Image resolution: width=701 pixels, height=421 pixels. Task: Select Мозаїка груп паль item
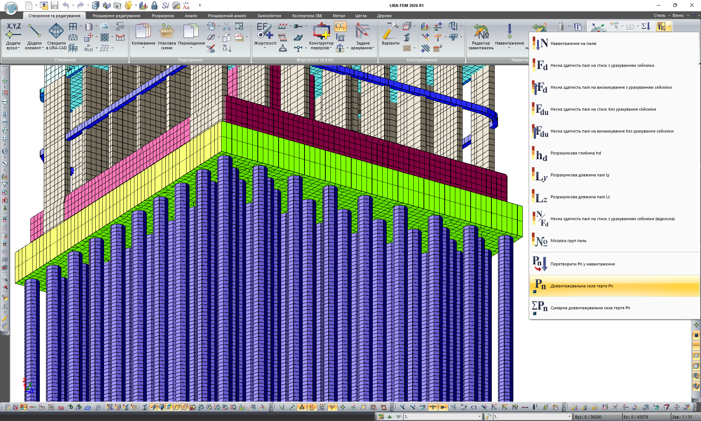568,241
